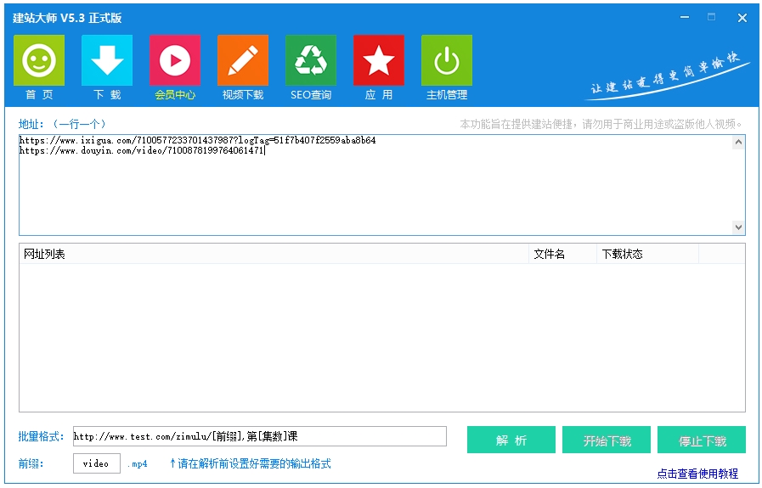Click the address box scroll up arrow

pos(739,143)
